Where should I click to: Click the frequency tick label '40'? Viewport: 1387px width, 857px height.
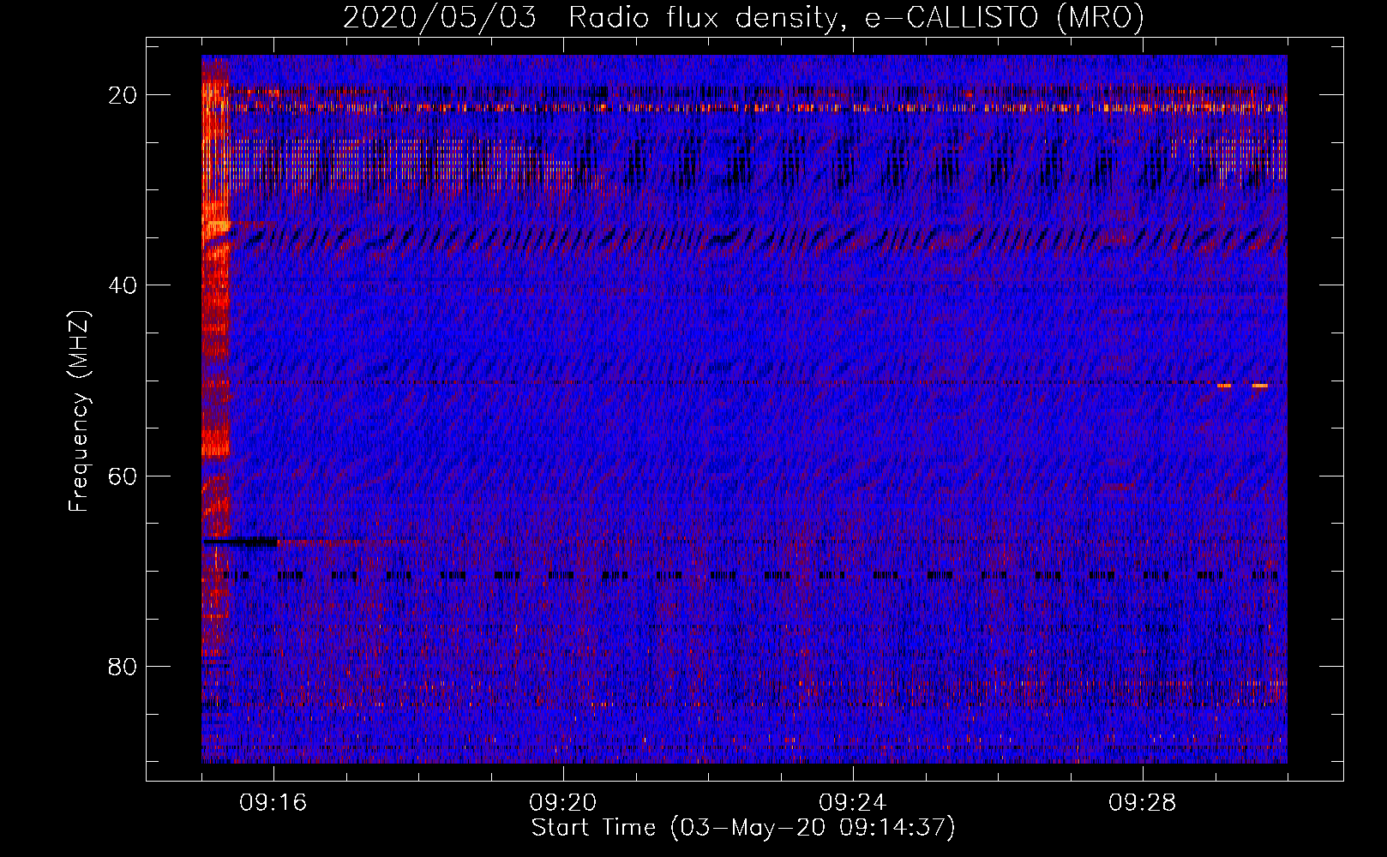coord(123,285)
